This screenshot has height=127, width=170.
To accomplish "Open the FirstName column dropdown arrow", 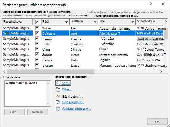I will coord(95,22).
